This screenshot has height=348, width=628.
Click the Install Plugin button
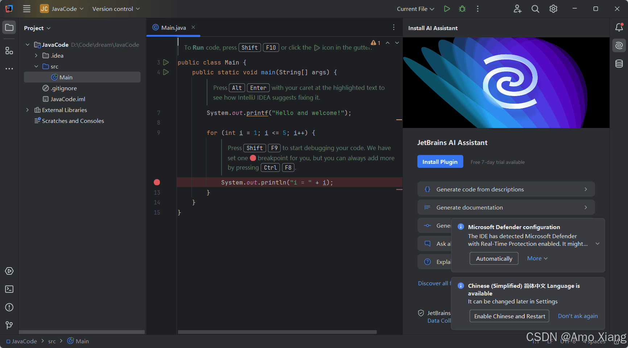click(x=440, y=162)
